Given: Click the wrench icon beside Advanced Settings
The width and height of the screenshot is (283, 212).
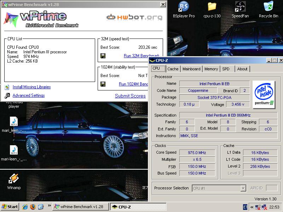Looking at the screenshot, I should click(x=7, y=95).
